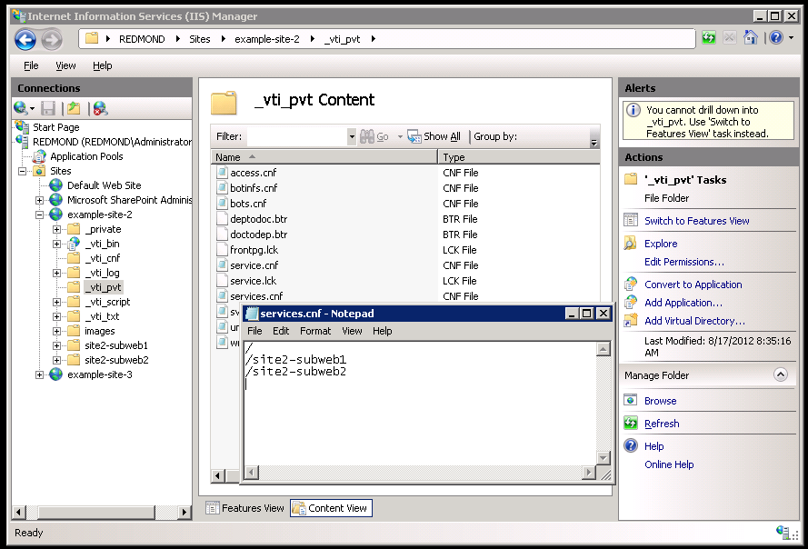808x549 pixels.
Task: Open the View menu in IIS Manager
Action: 65,65
